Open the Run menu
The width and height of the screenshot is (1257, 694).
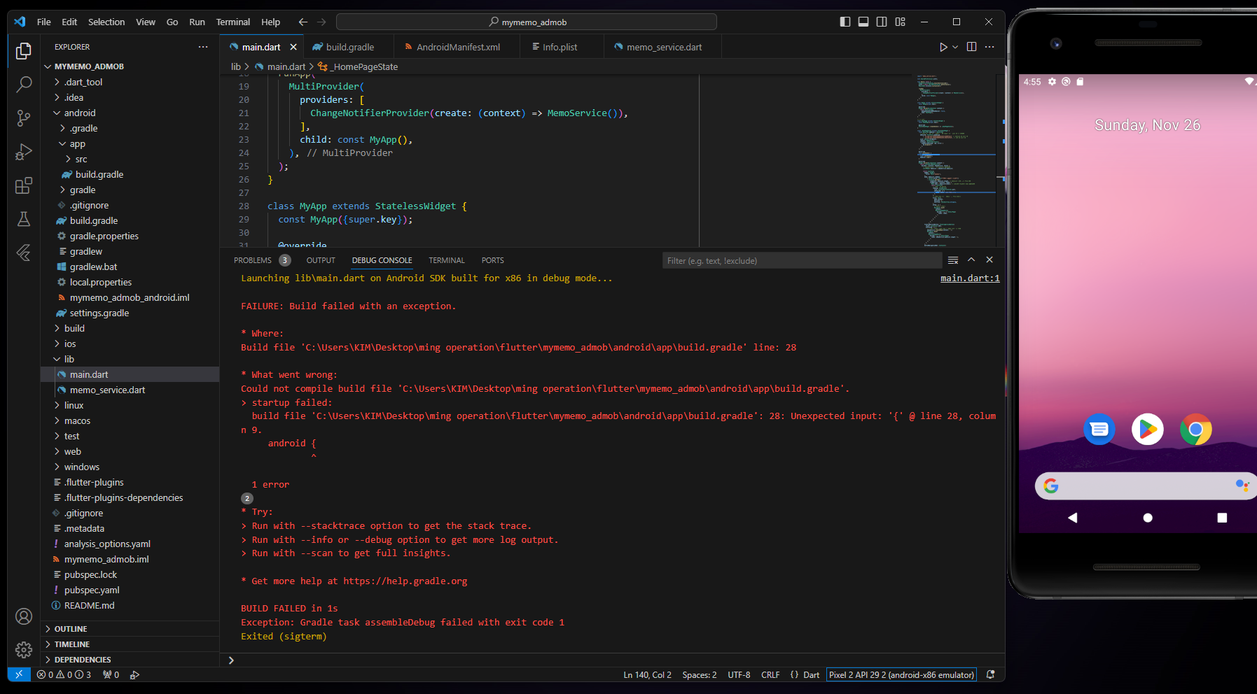(197, 22)
